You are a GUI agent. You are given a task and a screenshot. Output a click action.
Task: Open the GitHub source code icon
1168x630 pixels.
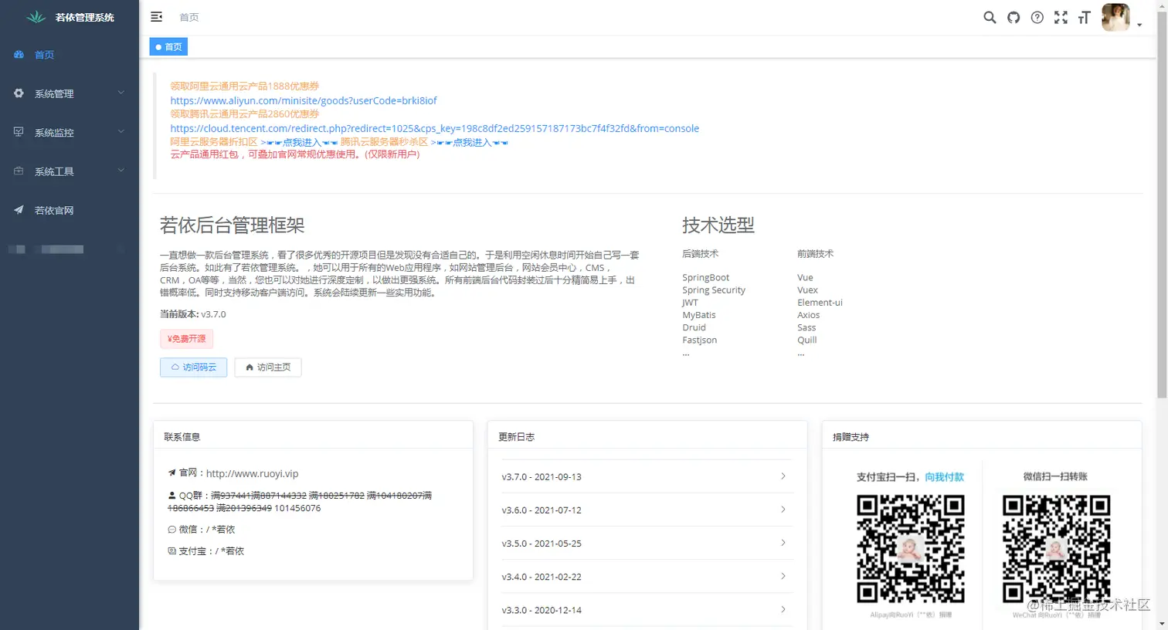[1014, 18]
